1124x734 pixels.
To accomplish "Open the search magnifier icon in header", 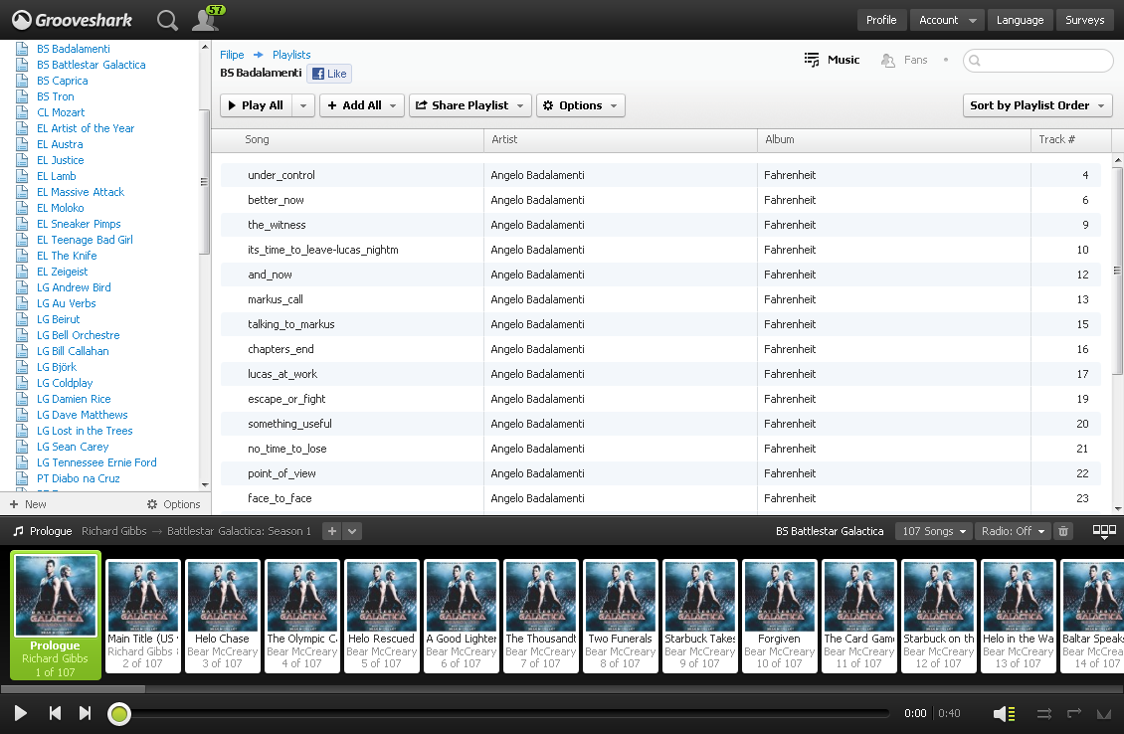I will click(167, 20).
